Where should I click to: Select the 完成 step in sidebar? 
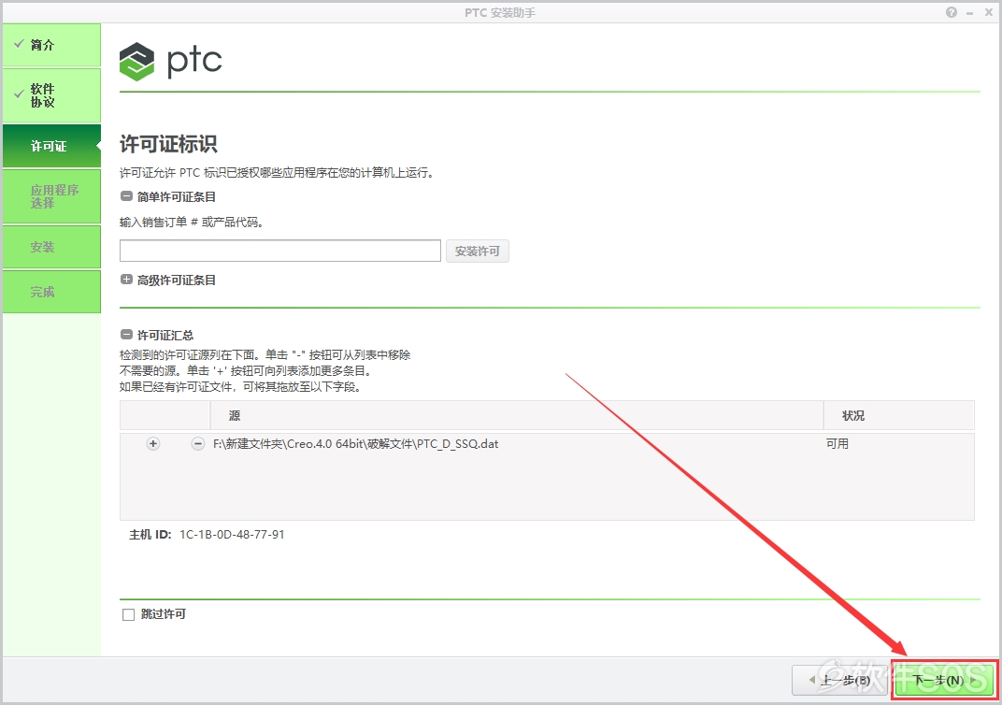(x=51, y=292)
